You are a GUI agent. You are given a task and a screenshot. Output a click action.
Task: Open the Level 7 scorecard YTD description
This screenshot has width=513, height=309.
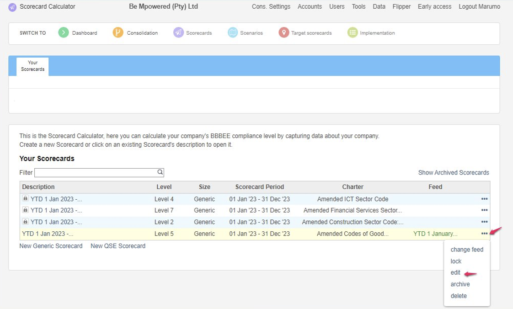click(x=56, y=211)
